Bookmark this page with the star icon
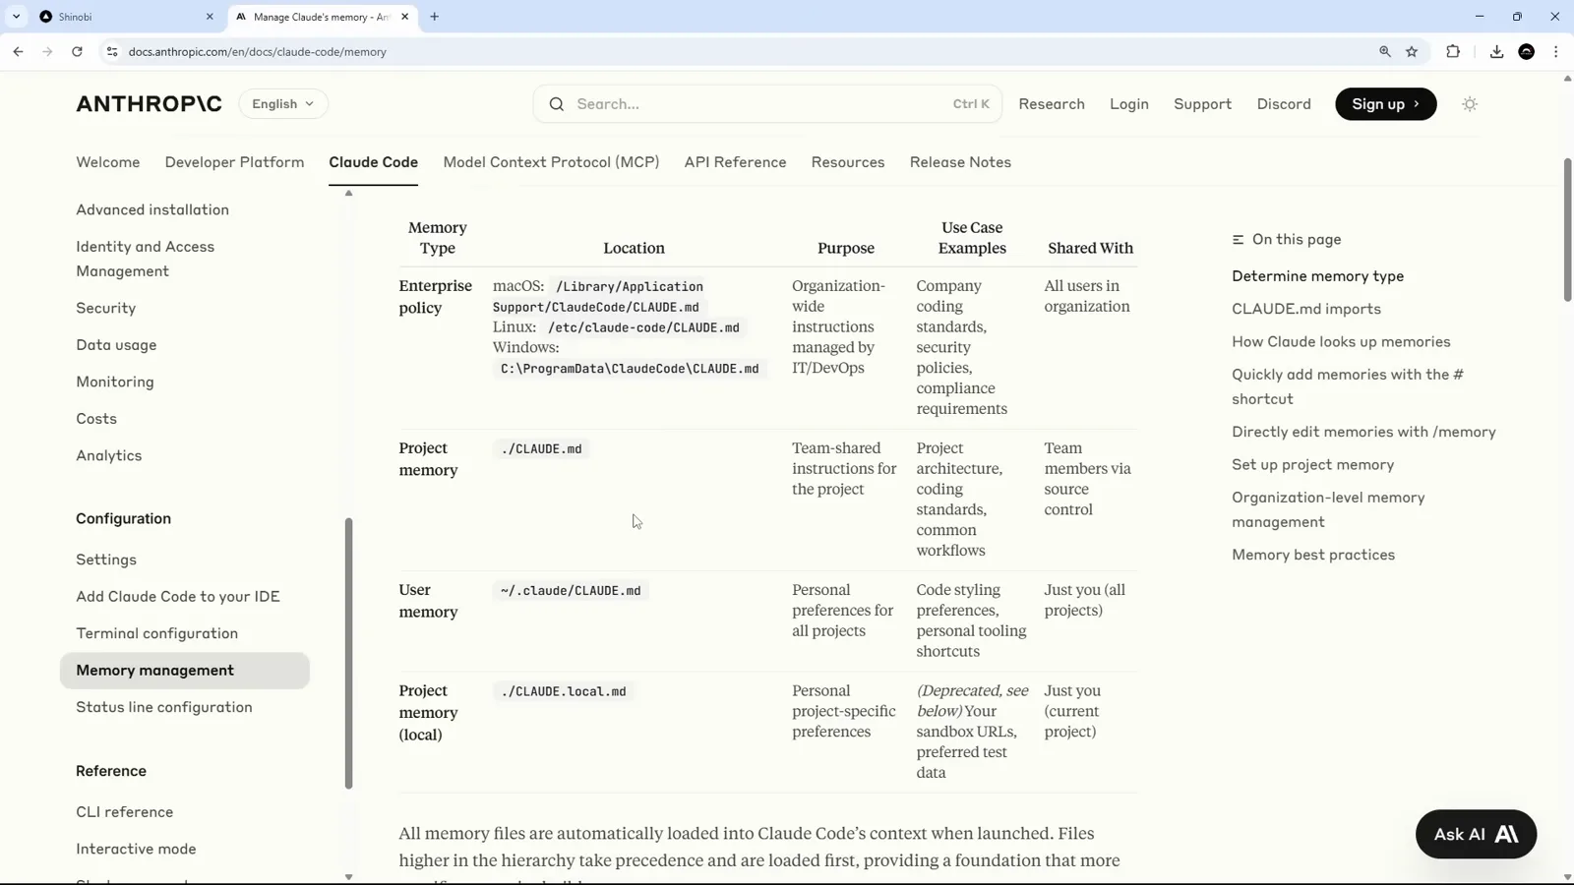 click(x=1412, y=51)
